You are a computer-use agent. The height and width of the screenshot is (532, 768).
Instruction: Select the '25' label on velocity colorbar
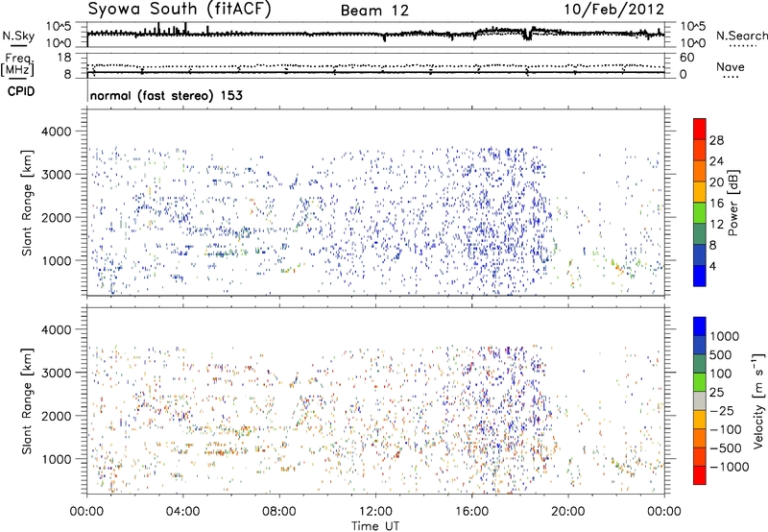[716, 393]
